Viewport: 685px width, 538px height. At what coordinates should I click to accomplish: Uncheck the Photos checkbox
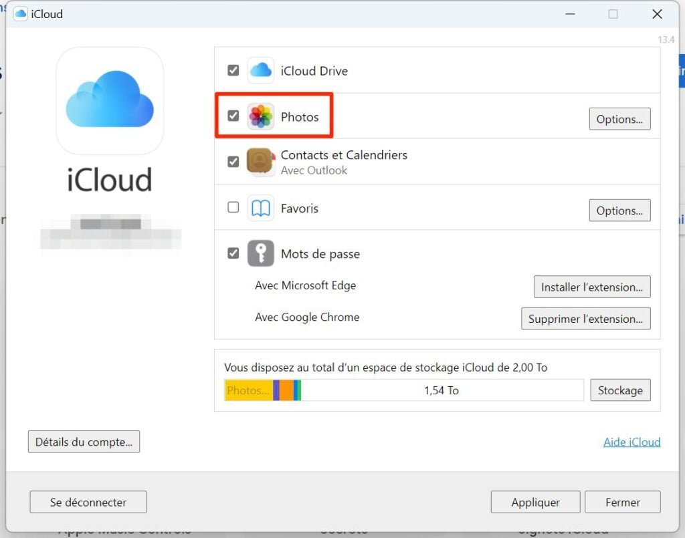(233, 116)
